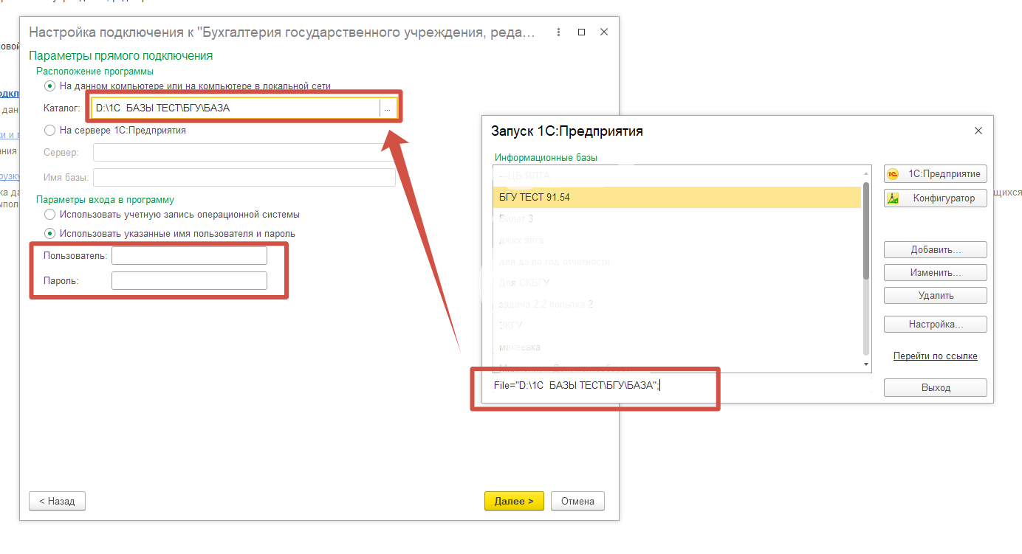Viewport: 1022px width, 554px height.
Task: Focus the Каталог path field
Action: coord(236,108)
